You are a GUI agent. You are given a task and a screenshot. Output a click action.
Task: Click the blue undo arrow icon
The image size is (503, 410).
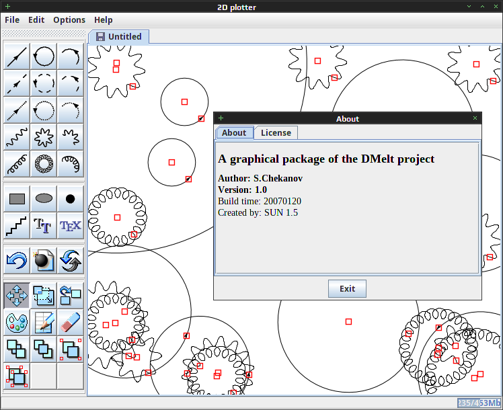coord(17,260)
